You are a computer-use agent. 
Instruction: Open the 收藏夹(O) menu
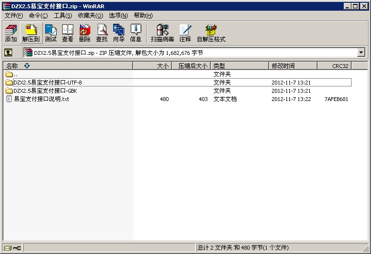[x=91, y=16]
